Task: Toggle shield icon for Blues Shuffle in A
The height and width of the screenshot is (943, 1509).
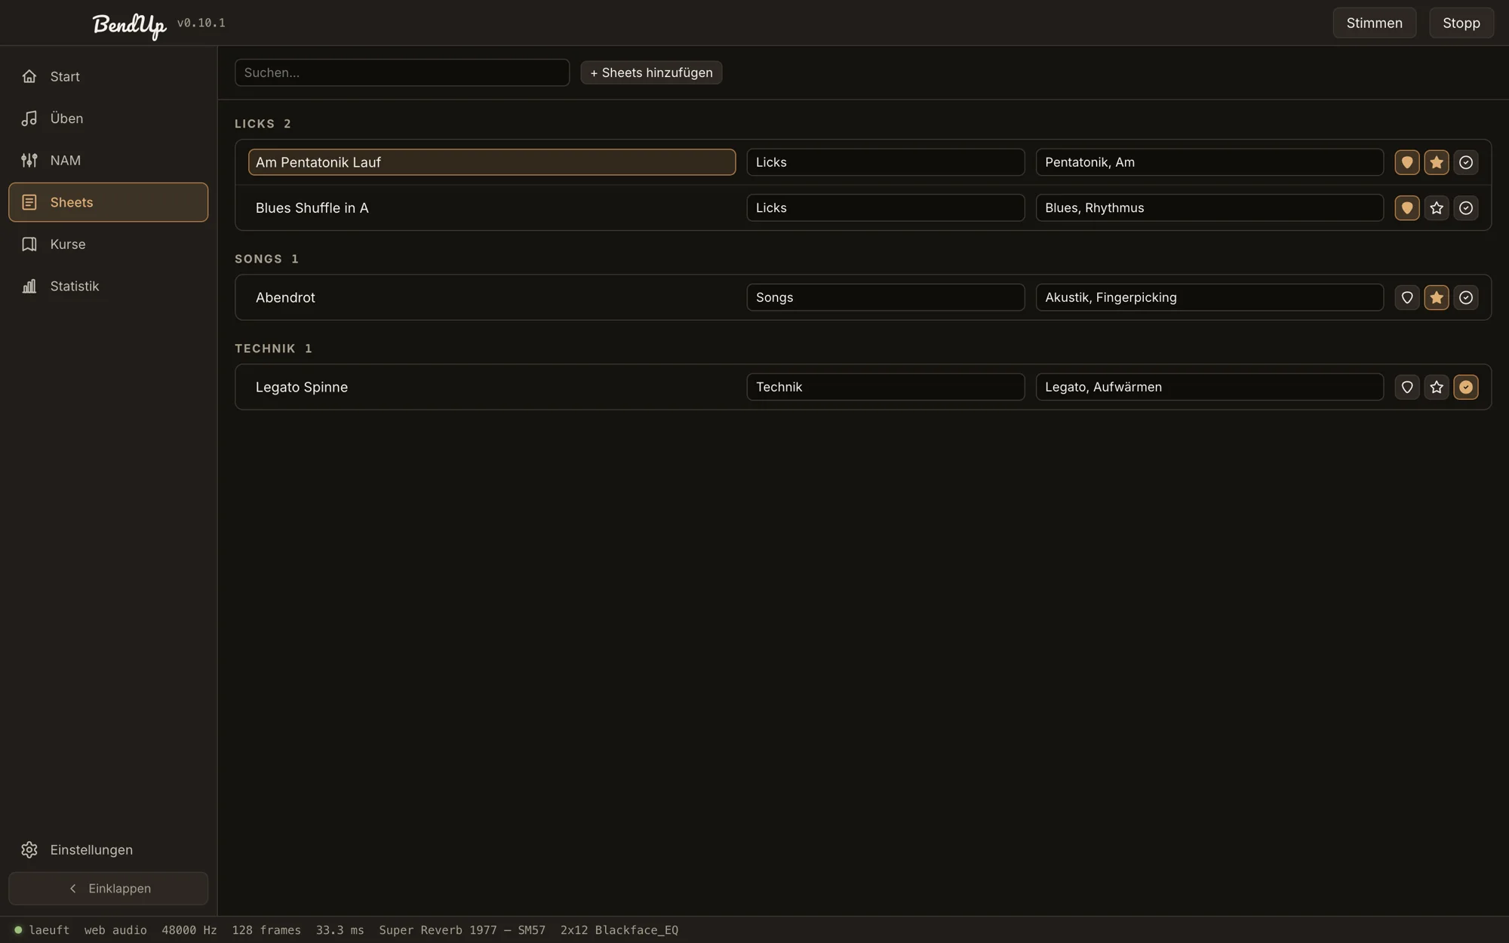Action: click(x=1407, y=207)
